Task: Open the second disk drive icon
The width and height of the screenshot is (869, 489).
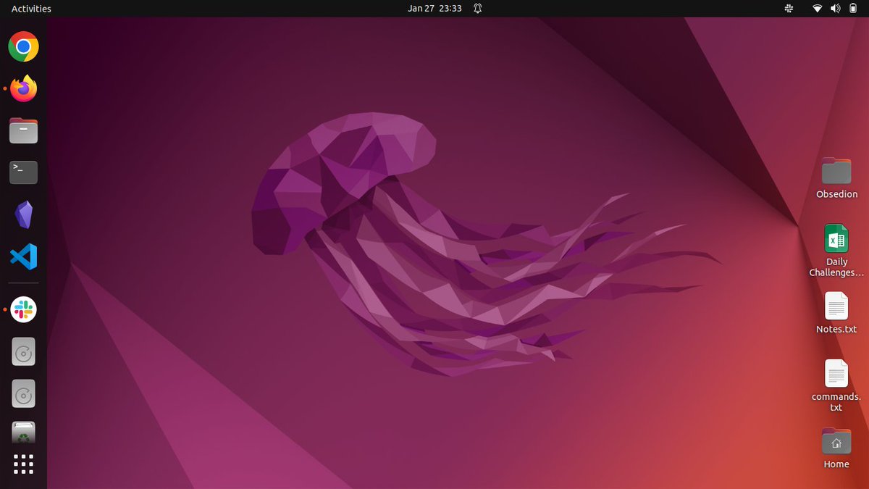Action: [23, 393]
